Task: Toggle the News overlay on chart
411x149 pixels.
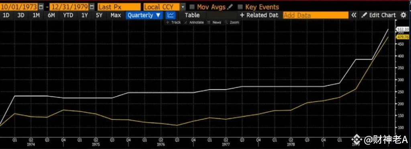Action: click(x=215, y=22)
